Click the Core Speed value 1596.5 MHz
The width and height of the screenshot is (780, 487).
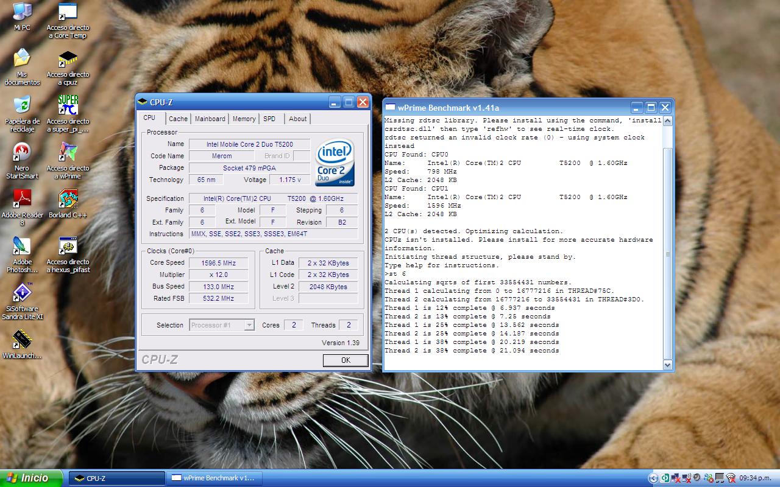click(218, 263)
